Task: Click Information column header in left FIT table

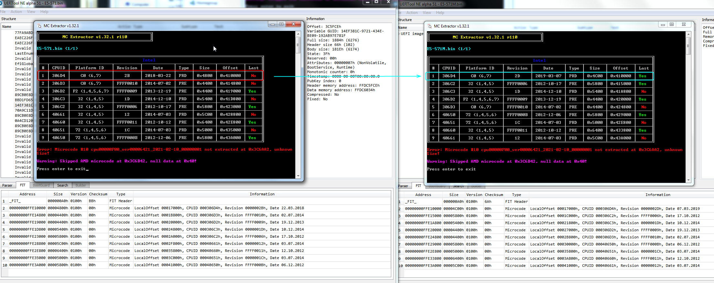Action: click(x=262, y=194)
